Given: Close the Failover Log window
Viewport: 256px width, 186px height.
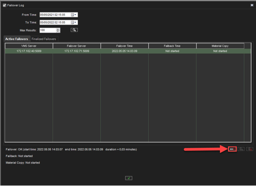Looking at the screenshot, I should pos(252,5).
